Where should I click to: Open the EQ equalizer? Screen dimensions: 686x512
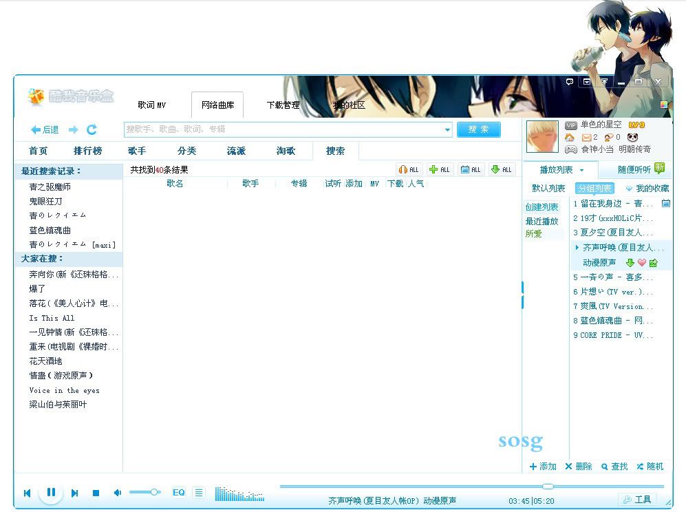click(178, 492)
